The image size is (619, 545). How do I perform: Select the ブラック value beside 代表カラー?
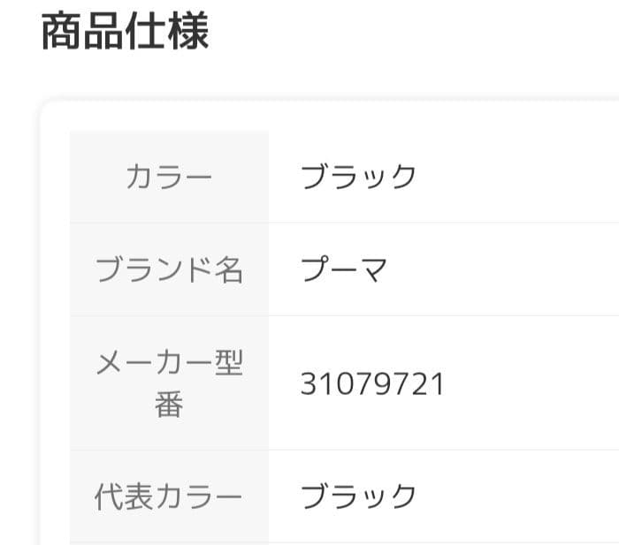[x=358, y=496]
